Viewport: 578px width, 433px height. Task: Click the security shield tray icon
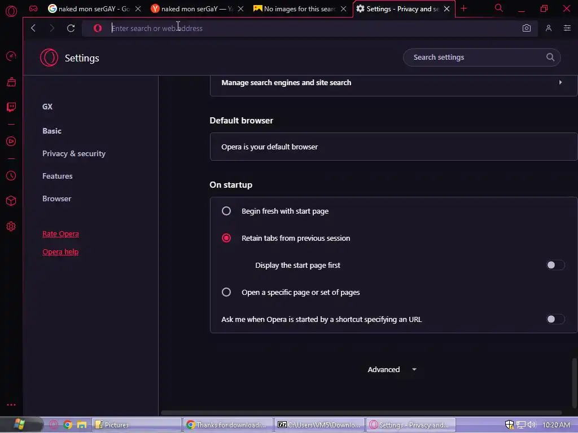(510, 425)
